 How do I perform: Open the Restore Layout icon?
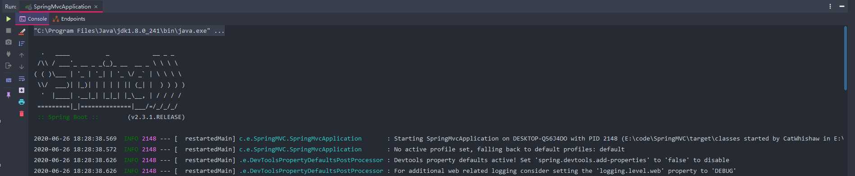click(8, 80)
